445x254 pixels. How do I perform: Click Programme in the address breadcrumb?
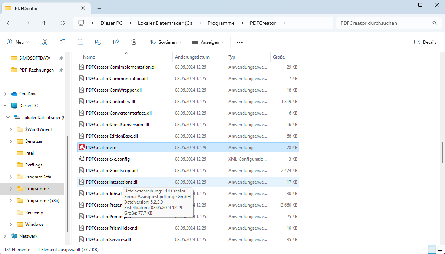pos(221,23)
